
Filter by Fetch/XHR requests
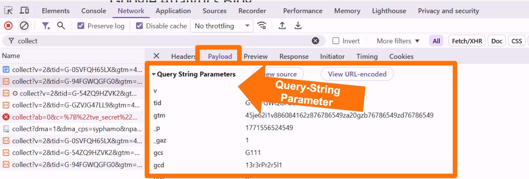(467, 41)
